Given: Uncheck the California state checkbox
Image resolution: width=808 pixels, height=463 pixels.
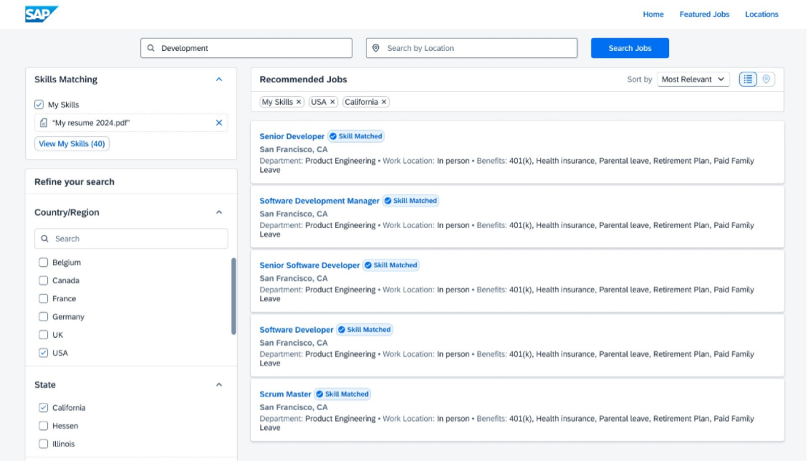Looking at the screenshot, I should (x=44, y=408).
